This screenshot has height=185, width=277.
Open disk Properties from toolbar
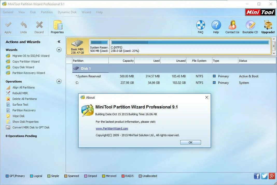(x=57, y=27)
